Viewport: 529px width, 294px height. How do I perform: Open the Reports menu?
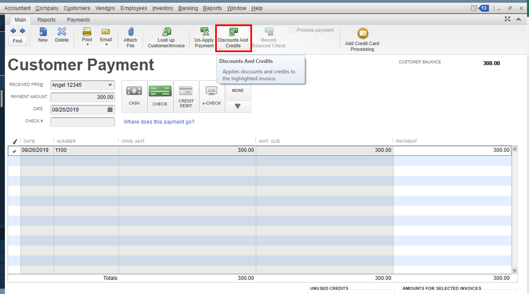point(212,8)
